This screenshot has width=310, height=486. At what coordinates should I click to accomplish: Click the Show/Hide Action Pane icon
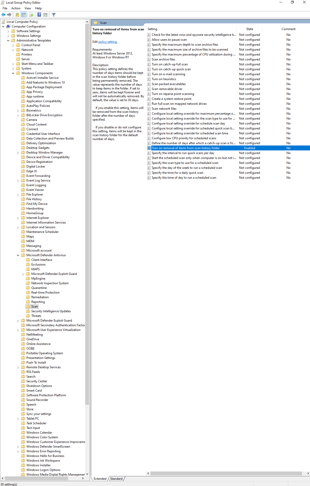tap(45, 15)
